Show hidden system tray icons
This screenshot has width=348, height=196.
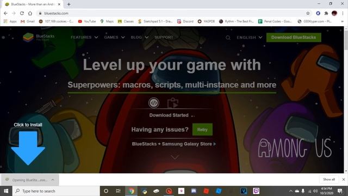[x=291, y=191]
